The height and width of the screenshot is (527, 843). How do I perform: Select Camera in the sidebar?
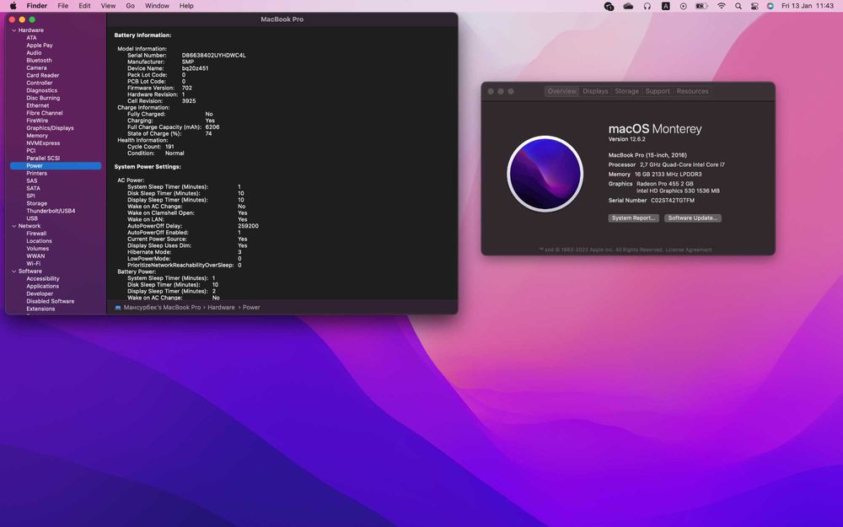point(36,67)
